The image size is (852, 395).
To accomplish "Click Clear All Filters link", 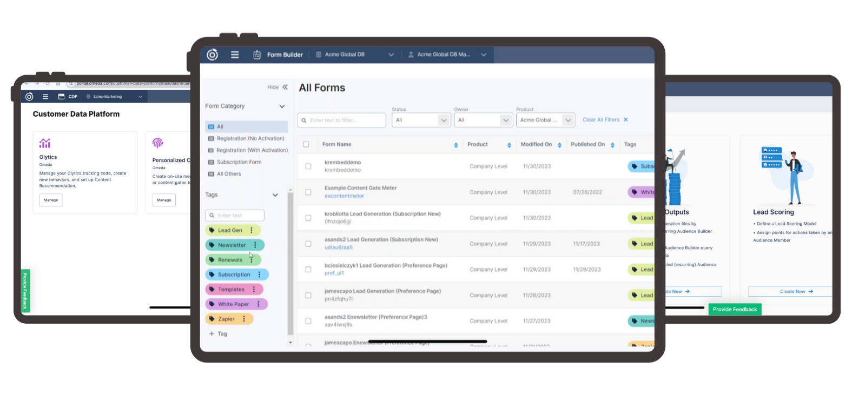I will click(x=601, y=120).
